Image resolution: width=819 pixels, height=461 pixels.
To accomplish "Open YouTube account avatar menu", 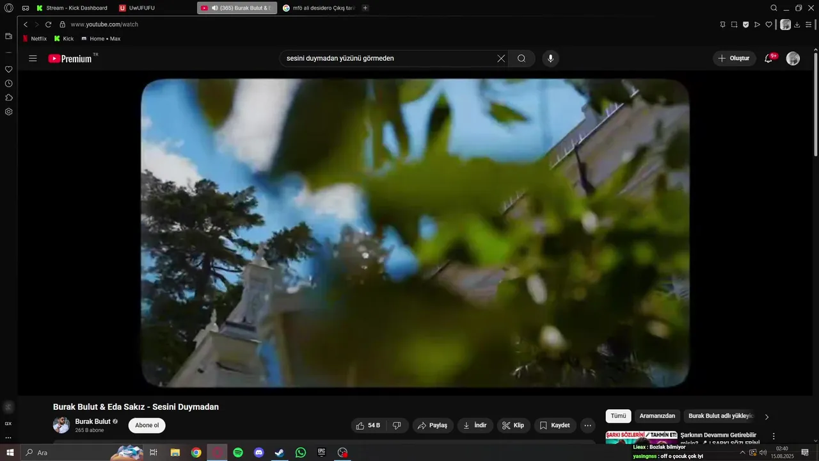I will point(793,58).
